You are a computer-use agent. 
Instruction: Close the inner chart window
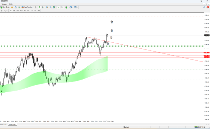[209, 4]
